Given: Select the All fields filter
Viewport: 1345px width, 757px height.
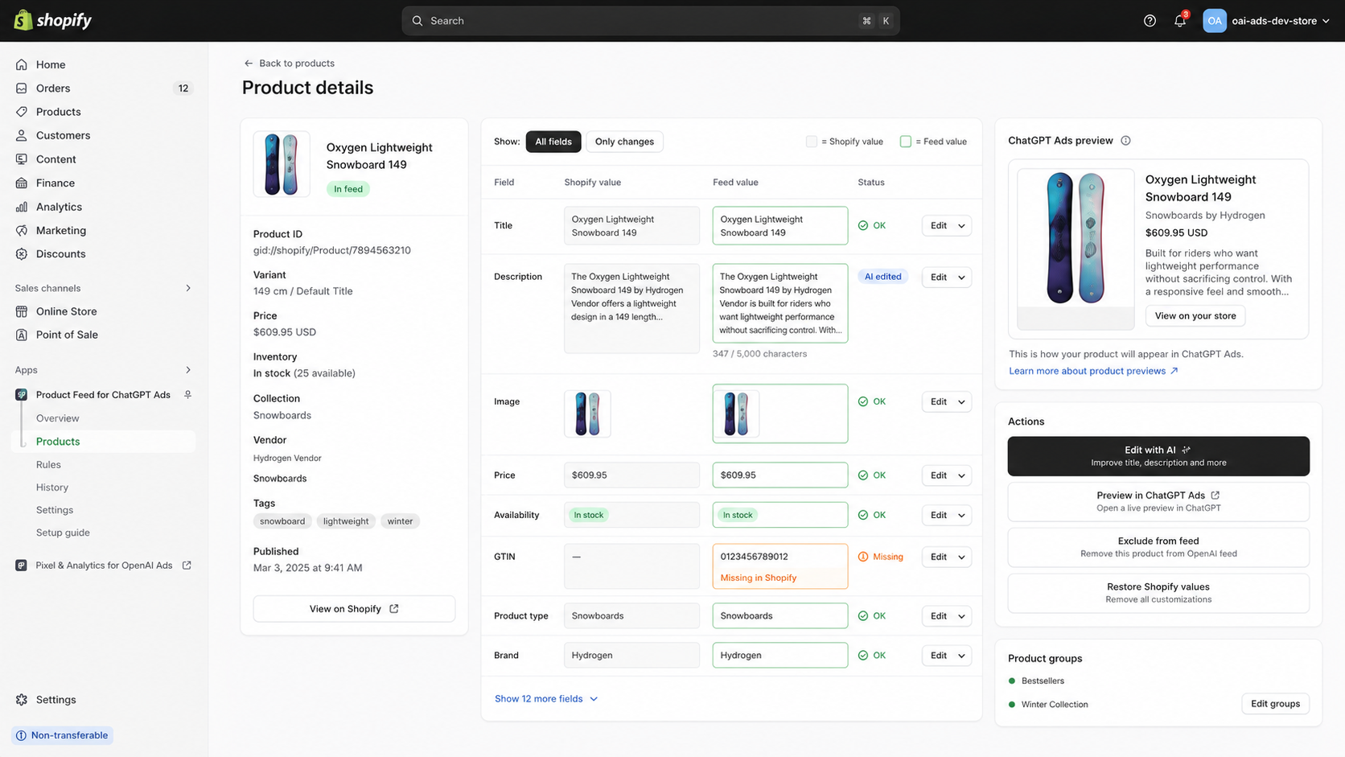Looking at the screenshot, I should 553,142.
